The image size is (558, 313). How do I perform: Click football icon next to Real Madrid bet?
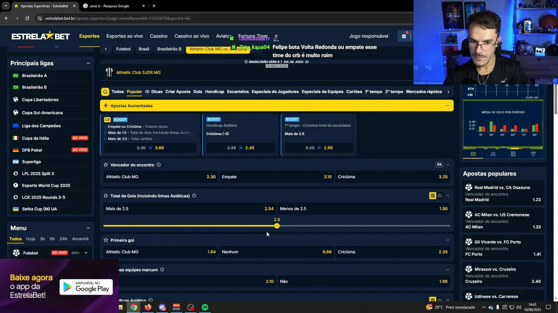(469, 187)
